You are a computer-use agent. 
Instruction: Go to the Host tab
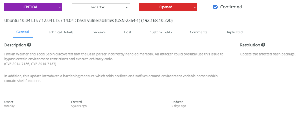tap(127, 32)
